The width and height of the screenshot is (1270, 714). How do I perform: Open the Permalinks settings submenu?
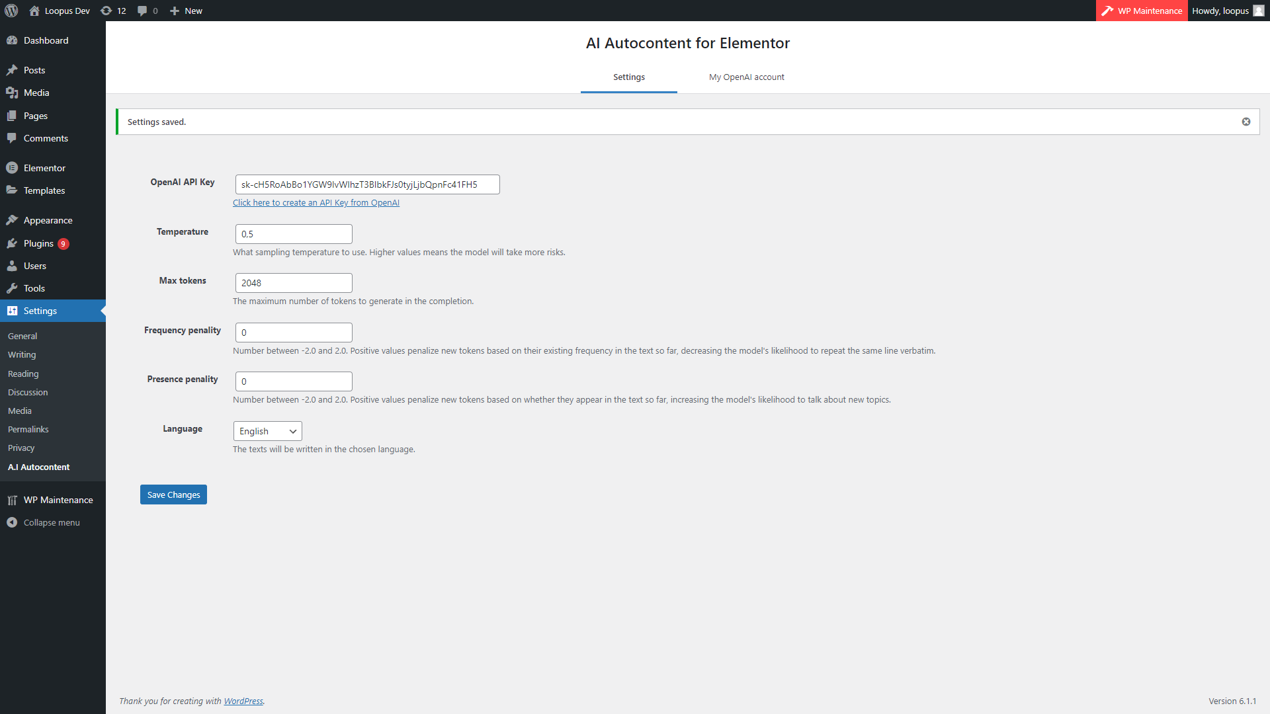(28, 429)
